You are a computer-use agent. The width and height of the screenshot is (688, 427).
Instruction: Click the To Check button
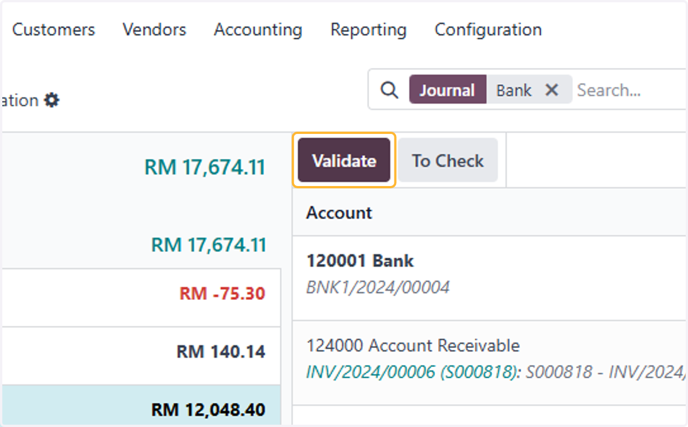click(448, 161)
